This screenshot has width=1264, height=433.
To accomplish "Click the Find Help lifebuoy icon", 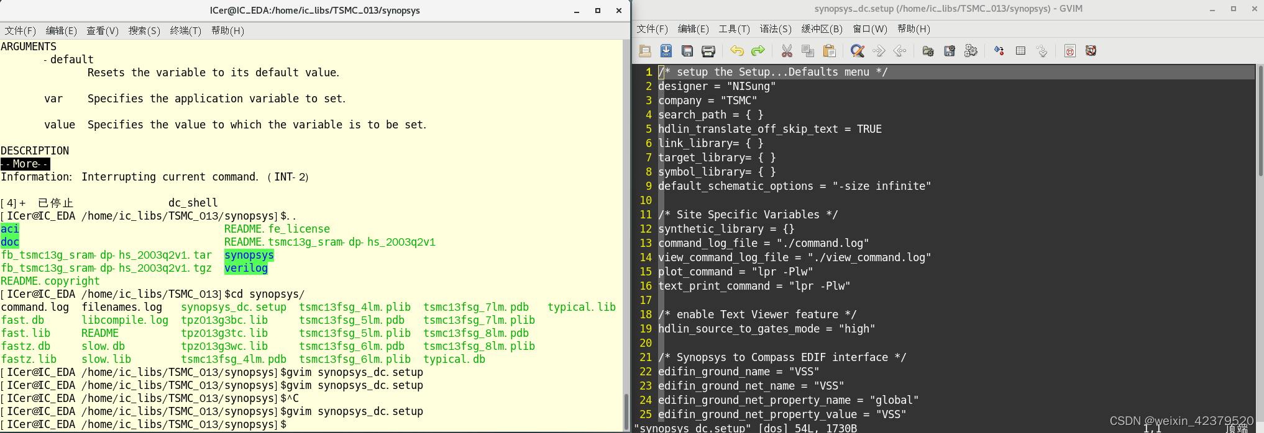I will (1091, 51).
